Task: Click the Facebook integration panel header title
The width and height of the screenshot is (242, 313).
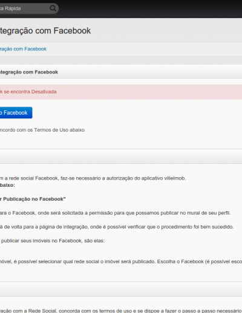Action: tap(29, 72)
